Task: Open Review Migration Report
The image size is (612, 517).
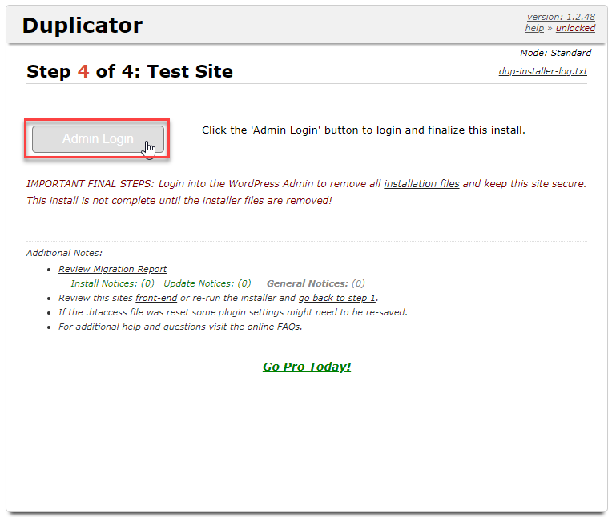Action: [x=112, y=269]
